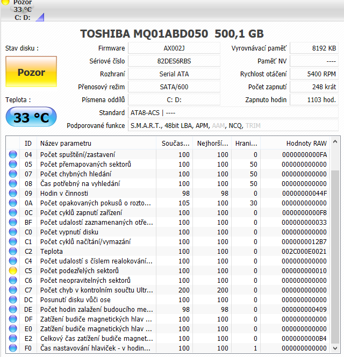Click the Součas... current column header
Screen dimensions: 344x357
click(x=175, y=143)
